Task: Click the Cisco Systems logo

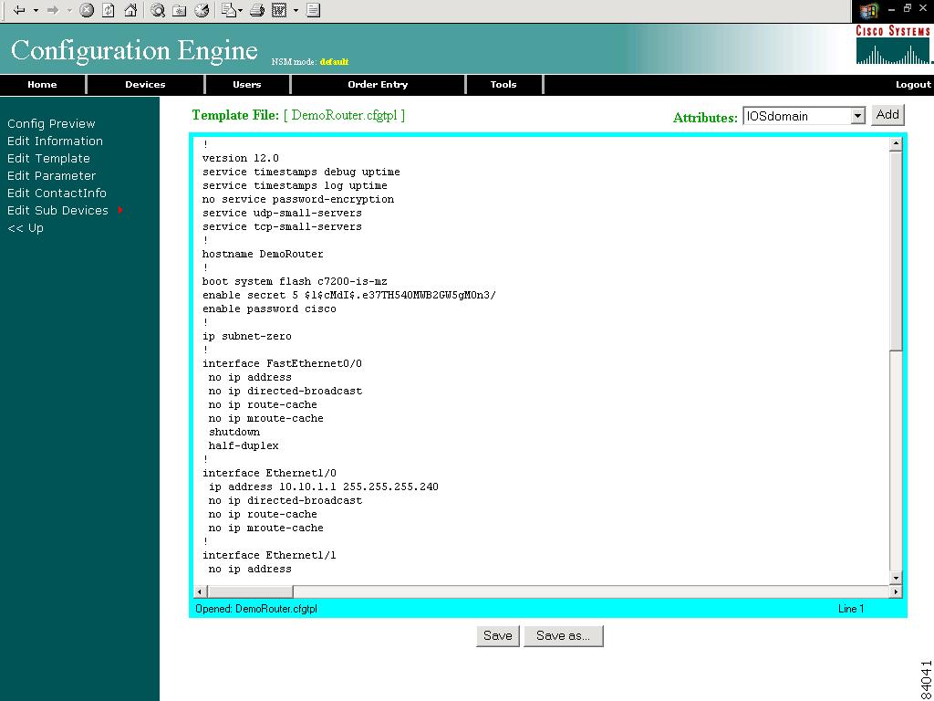Action: [x=893, y=45]
